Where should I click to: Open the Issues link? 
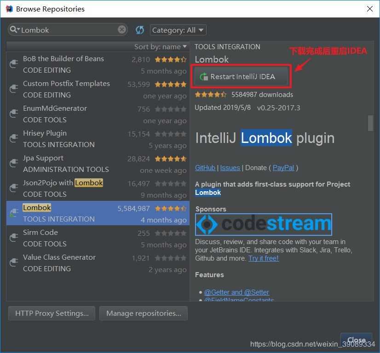tap(230, 168)
